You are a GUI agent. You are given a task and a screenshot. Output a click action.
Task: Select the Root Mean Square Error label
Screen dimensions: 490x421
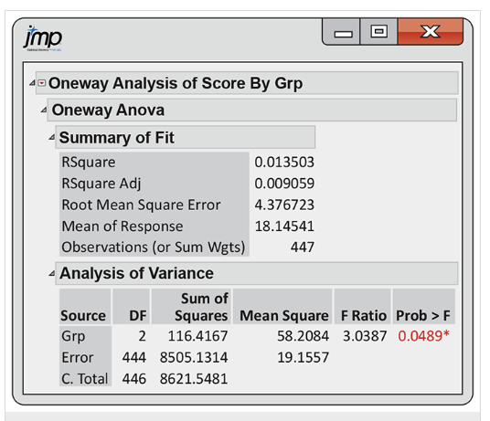pos(142,205)
